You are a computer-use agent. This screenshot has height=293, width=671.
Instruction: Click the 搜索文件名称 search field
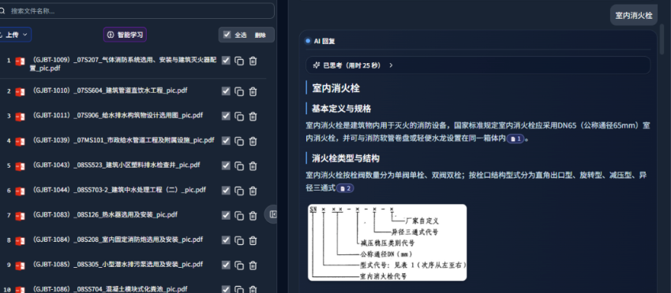point(137,11)
